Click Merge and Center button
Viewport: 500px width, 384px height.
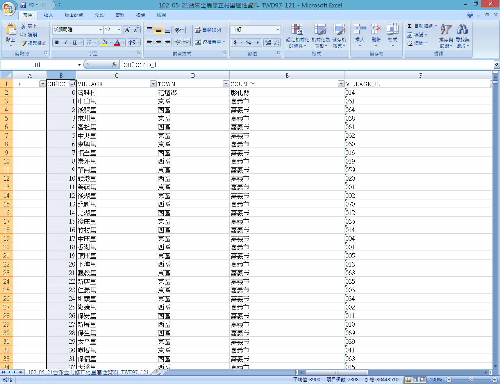(x=210, y=42)
